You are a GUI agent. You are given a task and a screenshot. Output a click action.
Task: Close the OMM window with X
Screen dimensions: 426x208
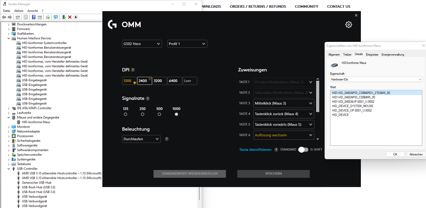point(356,15)
